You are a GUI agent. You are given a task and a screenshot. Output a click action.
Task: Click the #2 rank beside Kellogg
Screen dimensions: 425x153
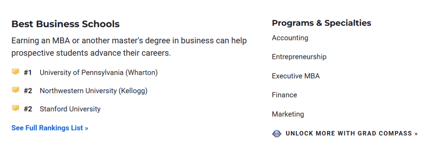pos(28,91)
